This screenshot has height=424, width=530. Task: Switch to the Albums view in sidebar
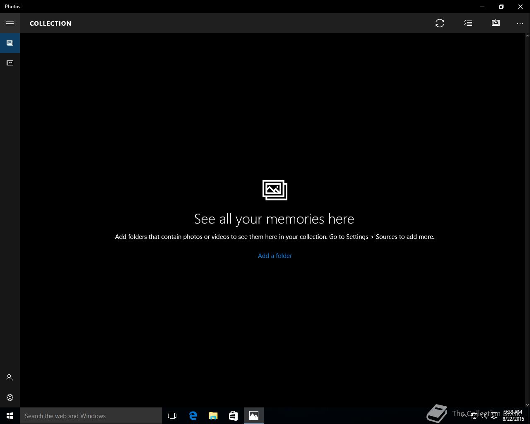[10, 63]
